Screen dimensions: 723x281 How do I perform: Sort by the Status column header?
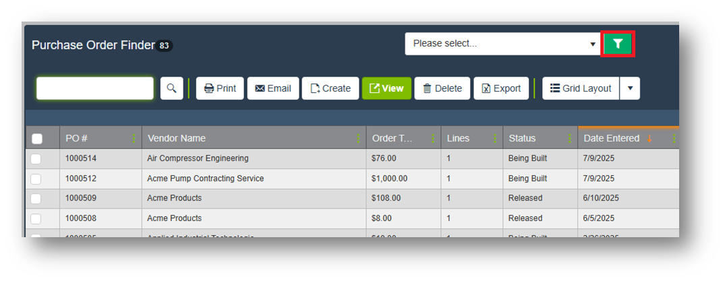pyautogui.click(x=522, y=138)
